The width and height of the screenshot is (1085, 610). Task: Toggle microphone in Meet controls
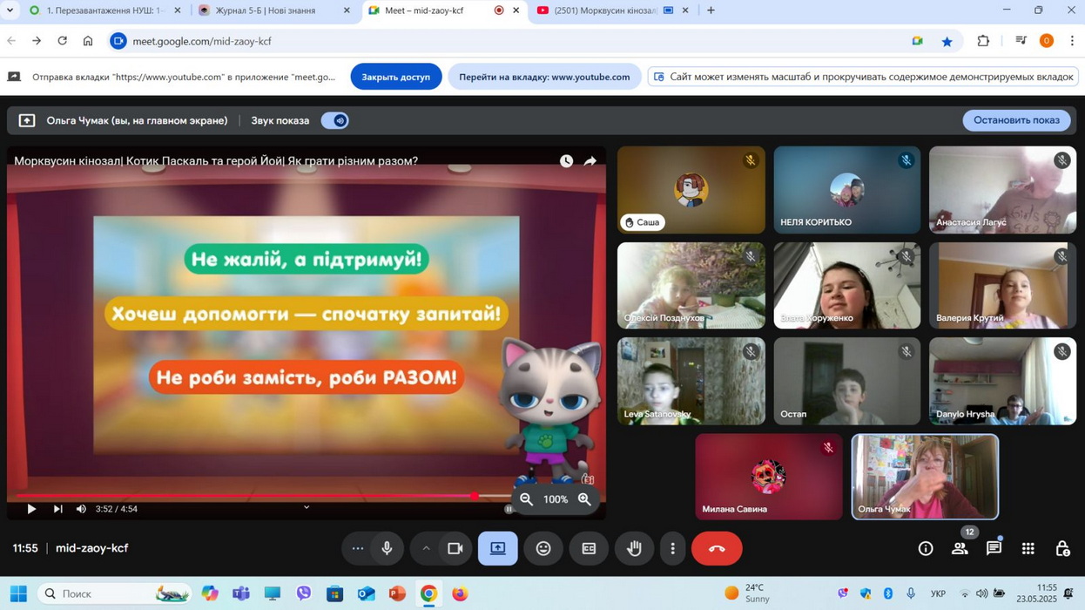point(387,548)
